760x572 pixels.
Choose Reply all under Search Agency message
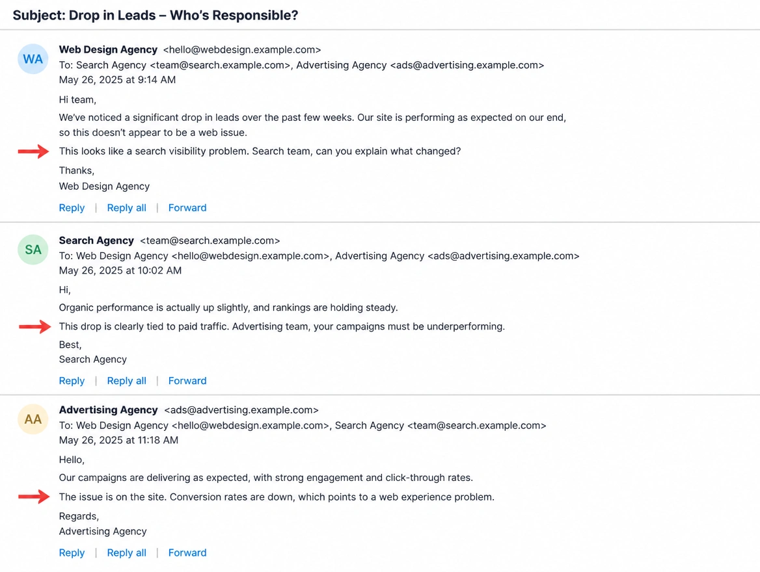[126, 381]
